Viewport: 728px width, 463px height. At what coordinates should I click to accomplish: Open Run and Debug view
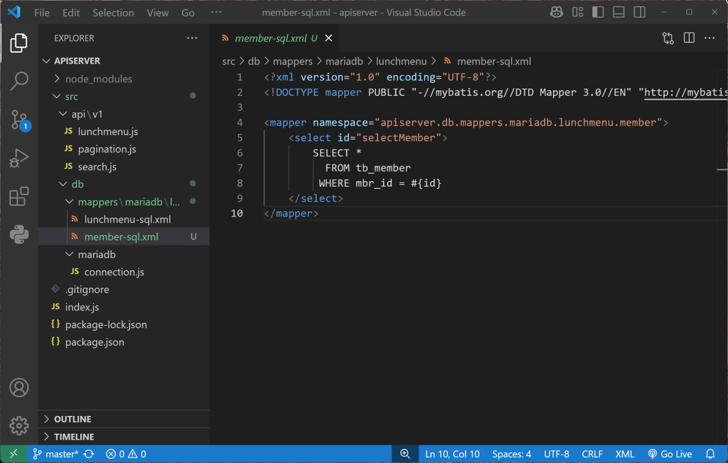(x=18, y=158)
